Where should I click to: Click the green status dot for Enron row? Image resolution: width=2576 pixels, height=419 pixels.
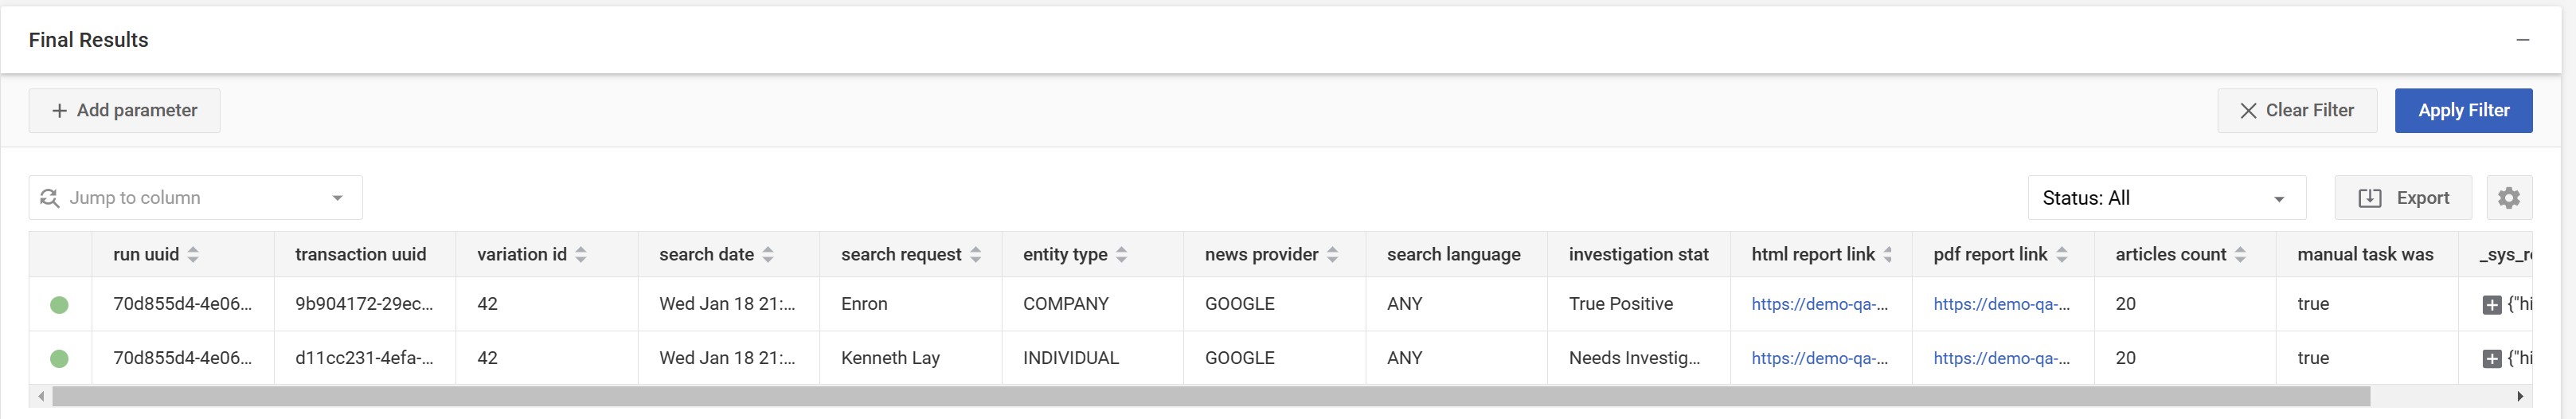[x=60, y=304]
